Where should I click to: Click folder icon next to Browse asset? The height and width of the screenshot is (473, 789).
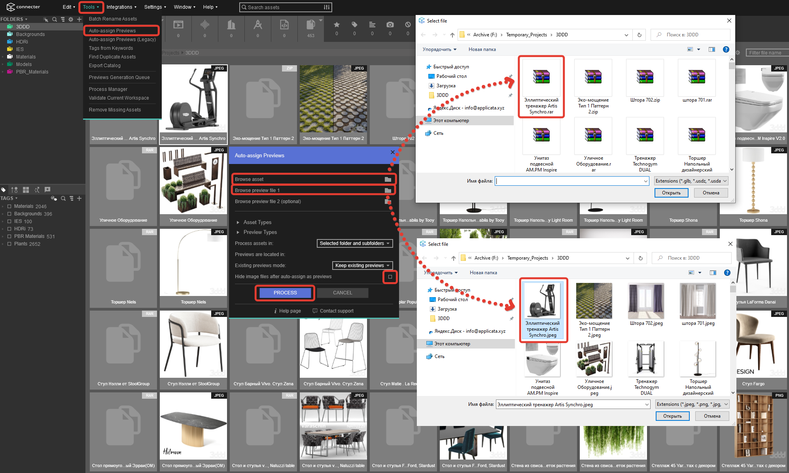388,179
